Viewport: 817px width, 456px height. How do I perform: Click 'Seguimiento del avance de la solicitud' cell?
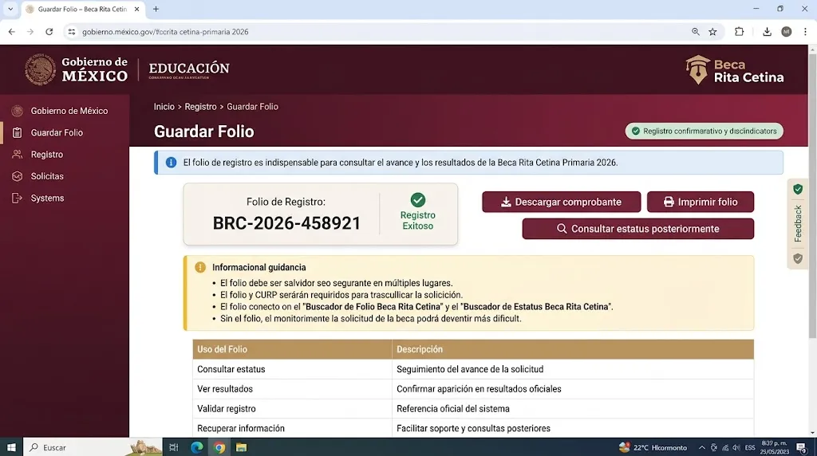click(573, 369)
